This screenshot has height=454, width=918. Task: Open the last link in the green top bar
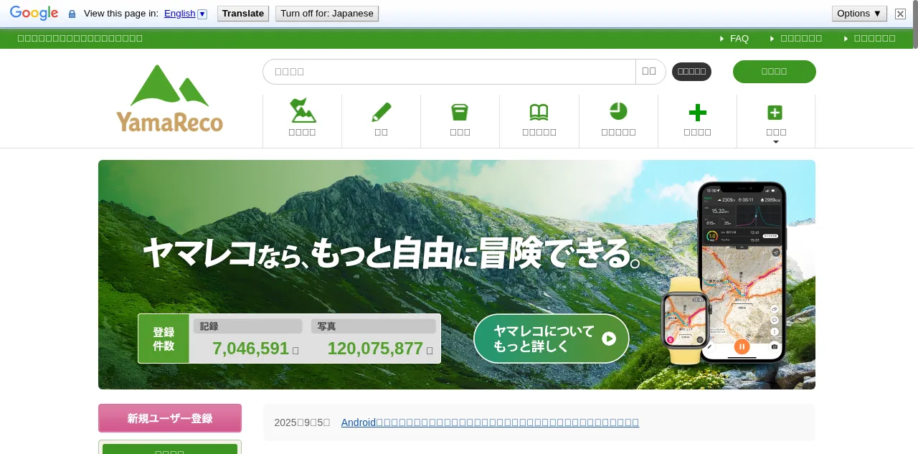point(875,39)
